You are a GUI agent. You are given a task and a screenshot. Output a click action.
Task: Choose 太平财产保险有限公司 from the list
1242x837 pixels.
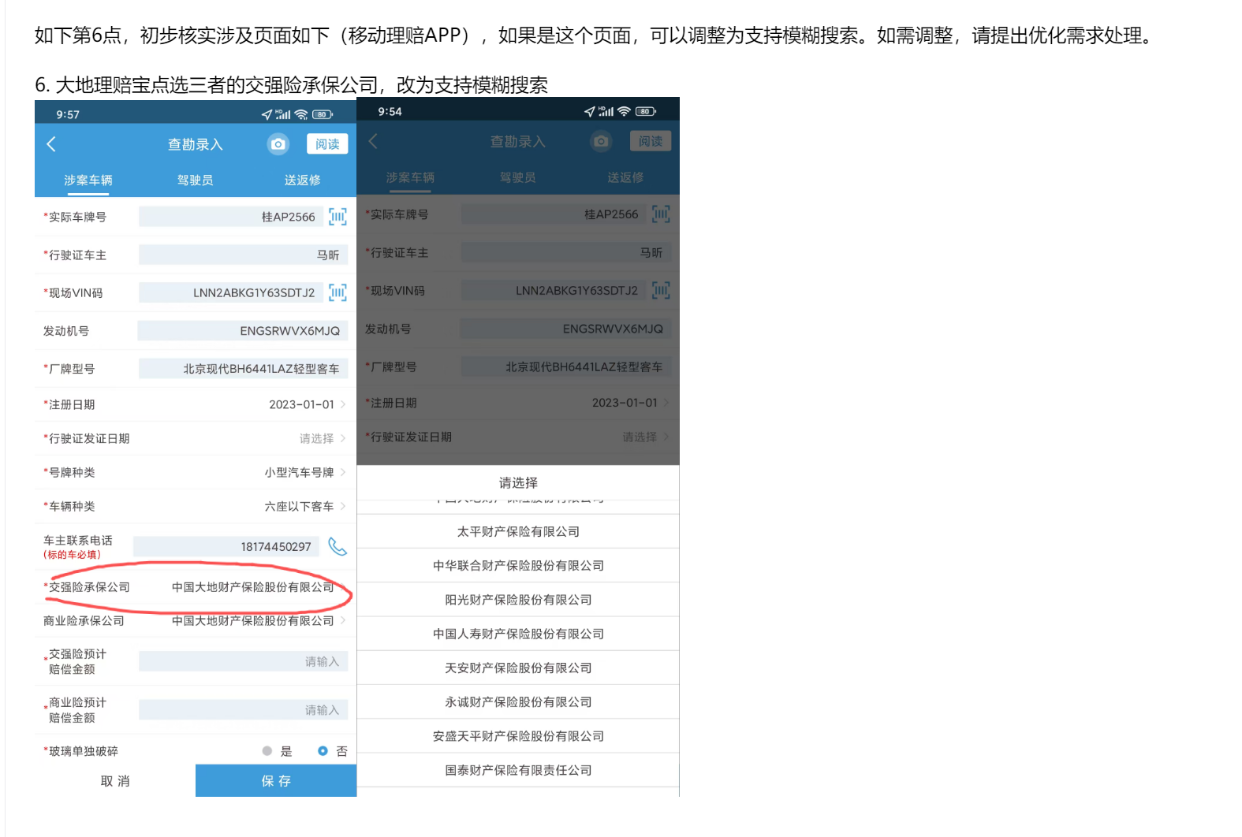coord(518,532)
